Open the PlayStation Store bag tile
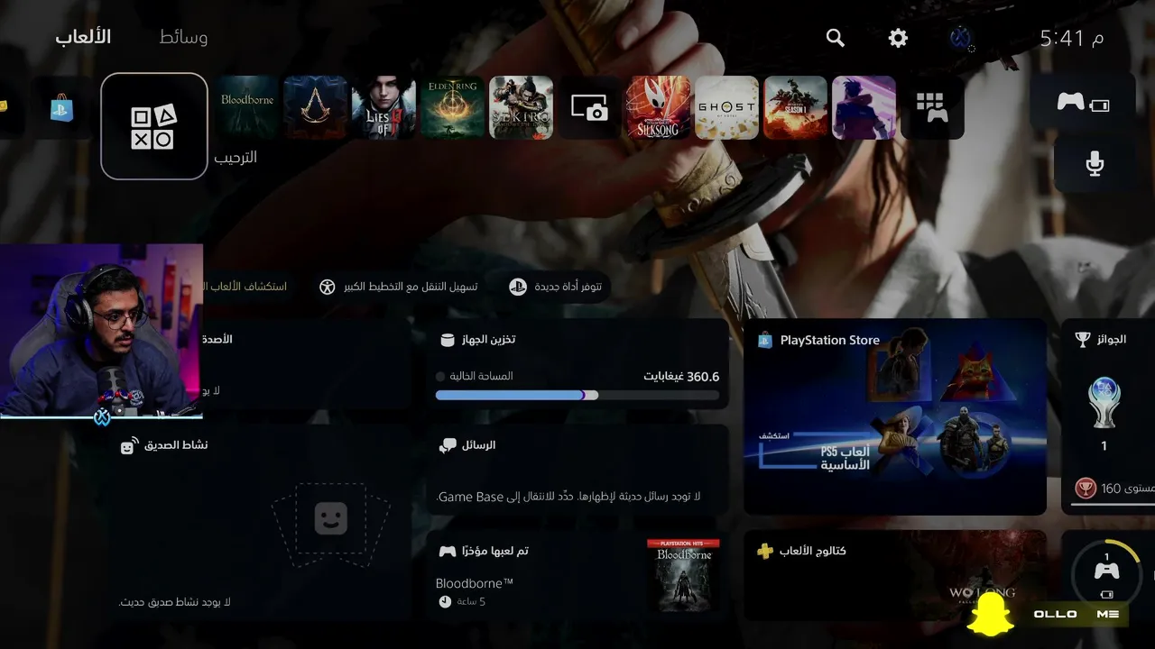The image size is (1155, 649). pos(61,107)
